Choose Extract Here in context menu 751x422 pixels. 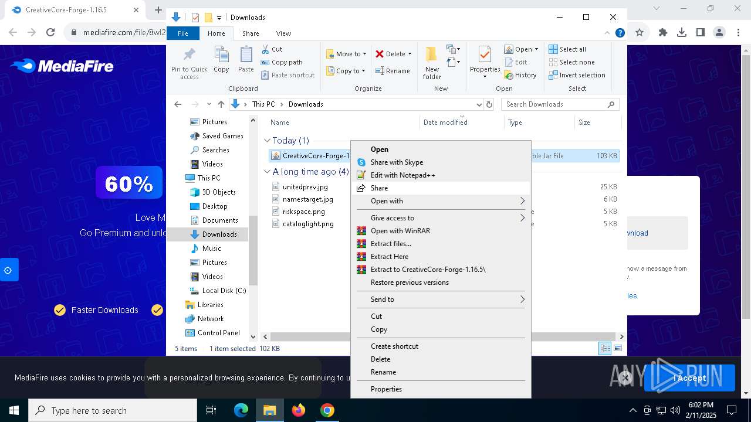(x=441, y=257)
